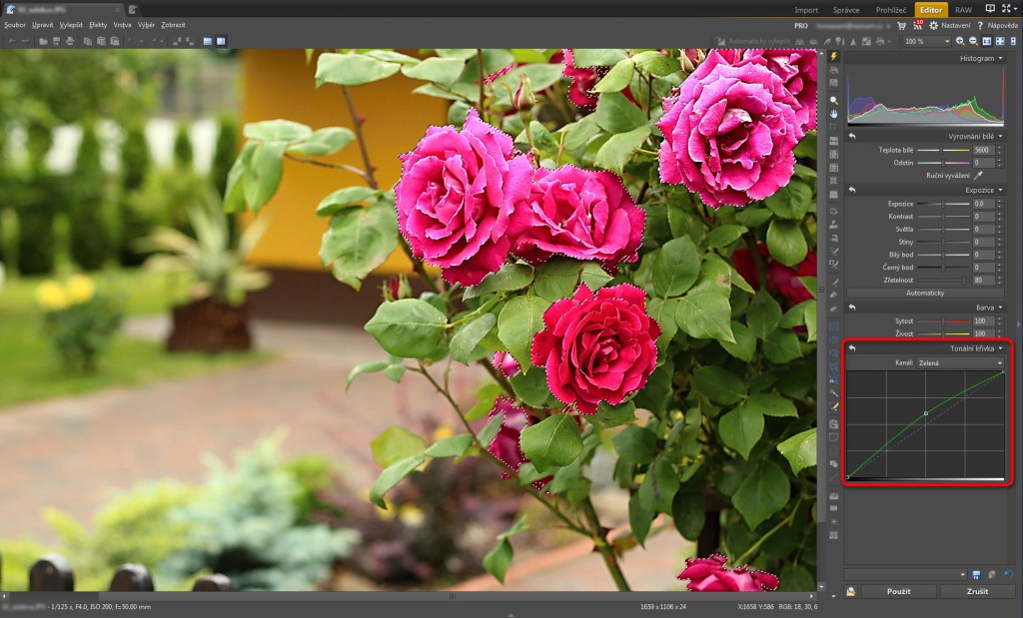Collapse the Expozice section

[x=1000, y=189]
